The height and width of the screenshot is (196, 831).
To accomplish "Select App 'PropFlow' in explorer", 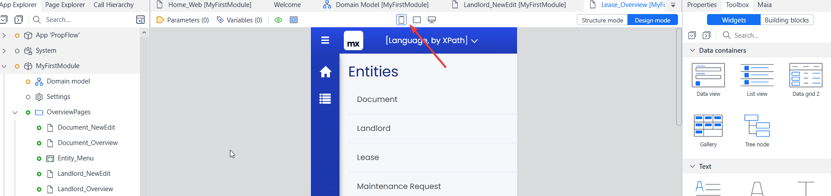I will click(x=58, y=35).
